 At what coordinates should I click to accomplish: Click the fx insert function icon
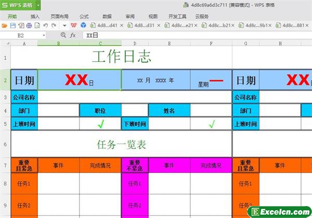pos(73,35)
